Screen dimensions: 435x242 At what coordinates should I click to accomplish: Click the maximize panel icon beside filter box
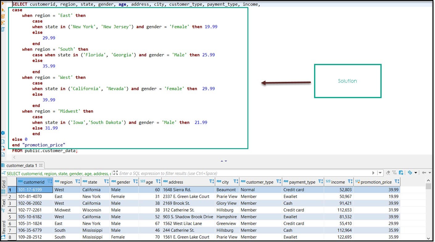coord(115,173)
